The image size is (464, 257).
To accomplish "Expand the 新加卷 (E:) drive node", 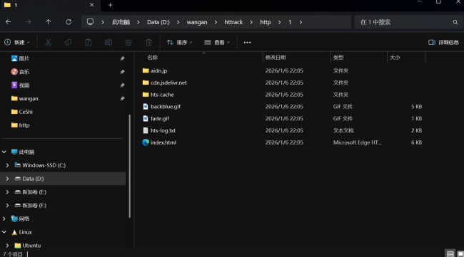I will (7, 192).
